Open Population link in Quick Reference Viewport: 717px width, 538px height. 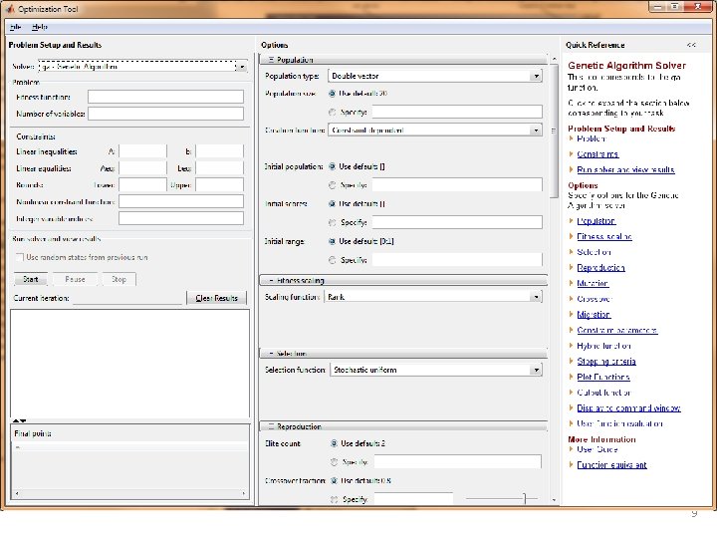pyautogui.click(x=597, y=221)
